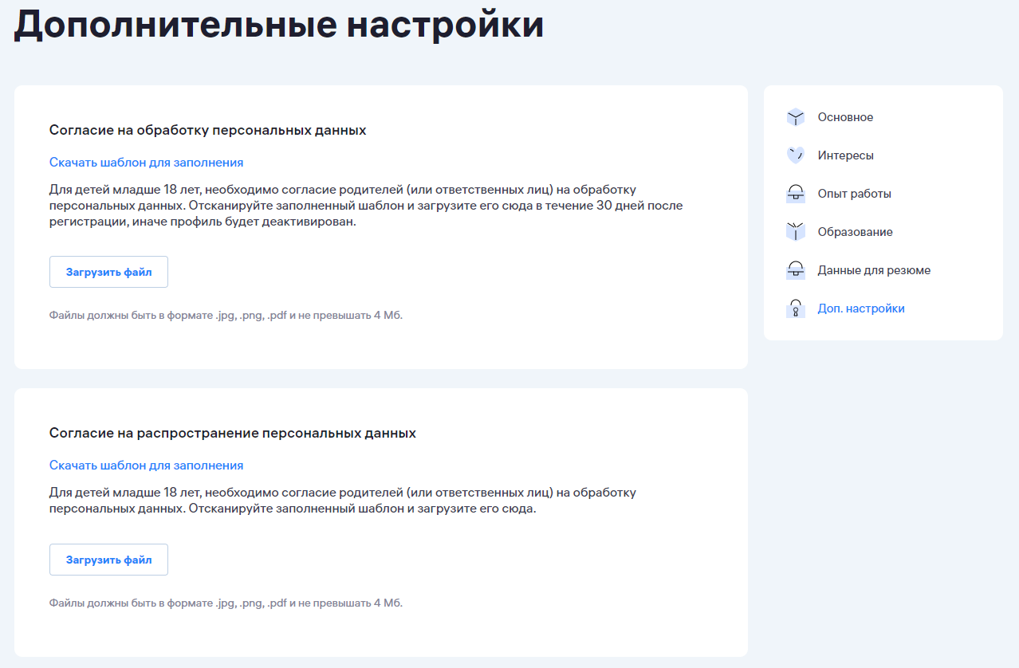Click the Дополнительные настройки page heading

[279, 24]
